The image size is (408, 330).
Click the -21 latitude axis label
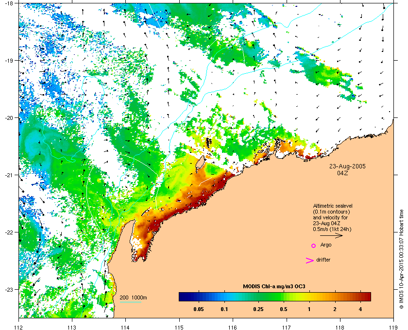pos(9,175)
